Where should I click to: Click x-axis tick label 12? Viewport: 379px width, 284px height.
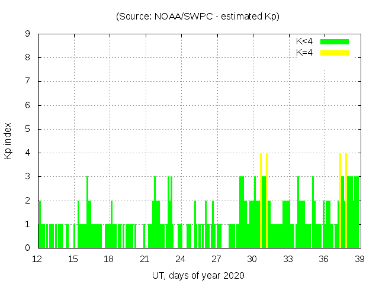pos(37,259)
